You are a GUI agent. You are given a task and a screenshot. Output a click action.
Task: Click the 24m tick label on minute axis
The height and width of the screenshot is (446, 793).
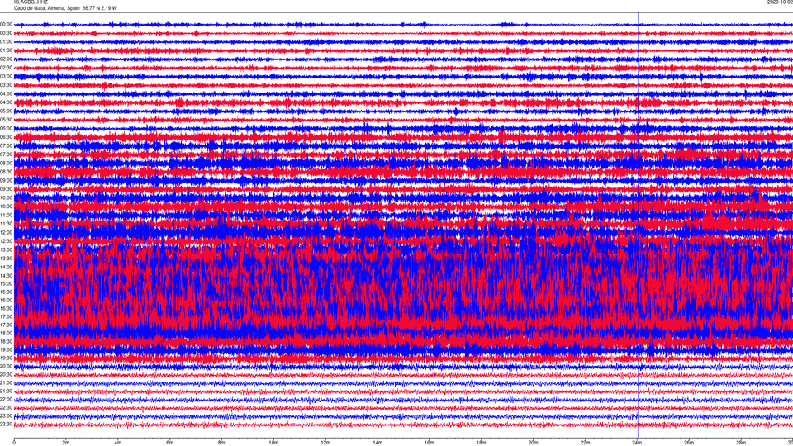pos(637,443)
